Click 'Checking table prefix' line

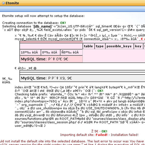pyautogui.click(x=80, y=94)
